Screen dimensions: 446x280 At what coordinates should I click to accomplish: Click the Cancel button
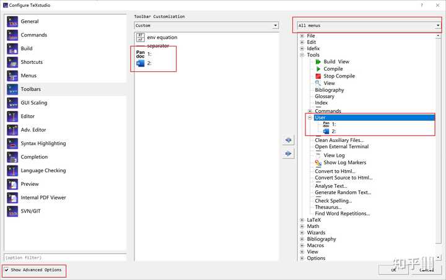pyautogui.click(x=426, y=269)
